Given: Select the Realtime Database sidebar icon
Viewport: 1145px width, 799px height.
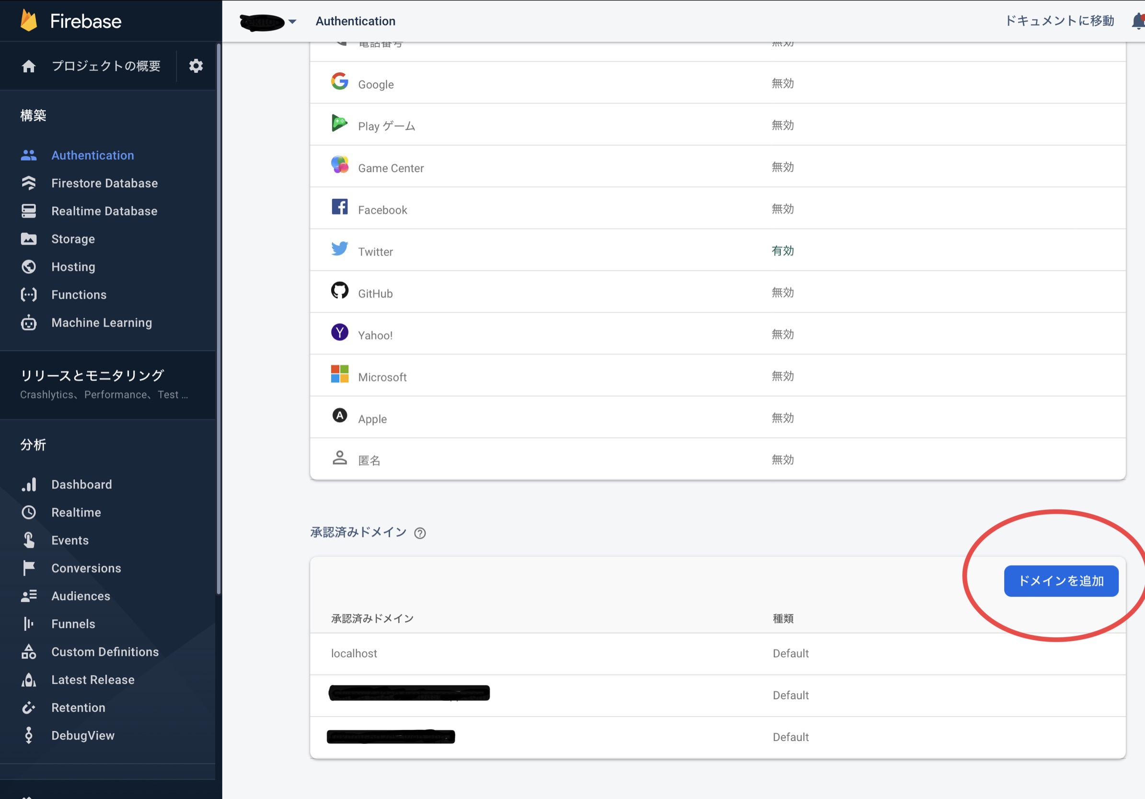Looking at the screenshot, I should [x=28, y=210].
